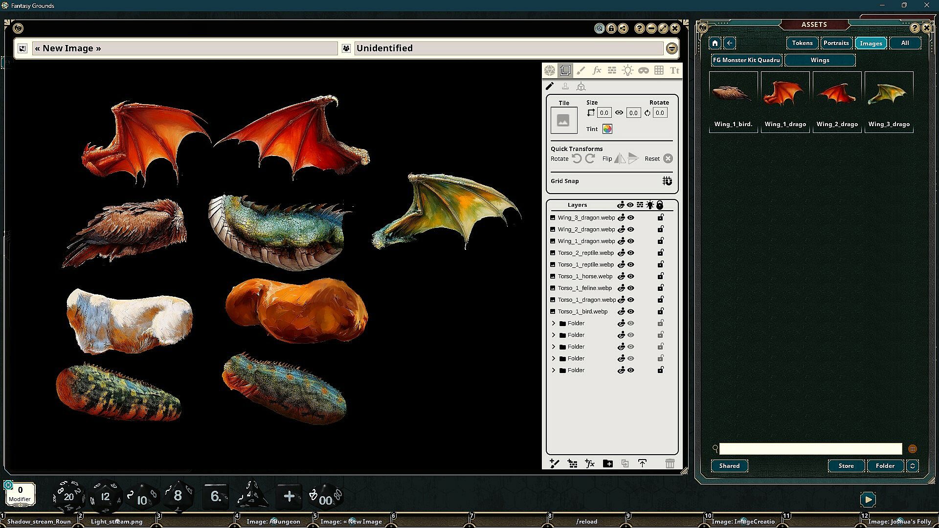Switch to the Tokens assets tab
Viewport: 939px width, 528px height.
click(802, 43)
